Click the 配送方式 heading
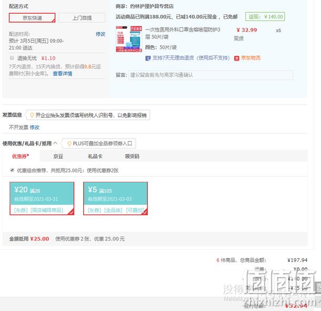This screenshot has width=321, height=311. pos(18,6)
